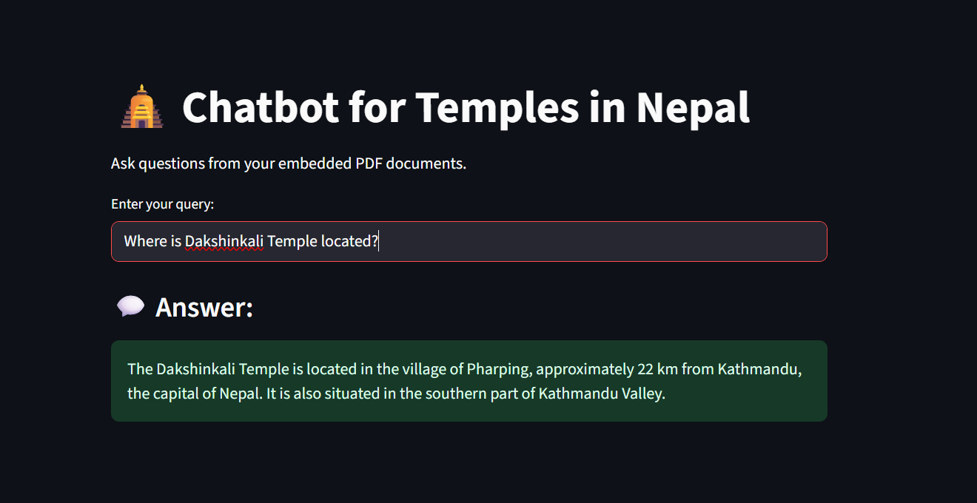This screenshot has height=503, width=977.
Task: Click the Enter your query label
Action: click(x=163, y=203)
